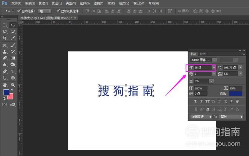Viewport: 249px width, 156px height.
Task: Select the Eyedropper tool
Action: coord(13,38)
